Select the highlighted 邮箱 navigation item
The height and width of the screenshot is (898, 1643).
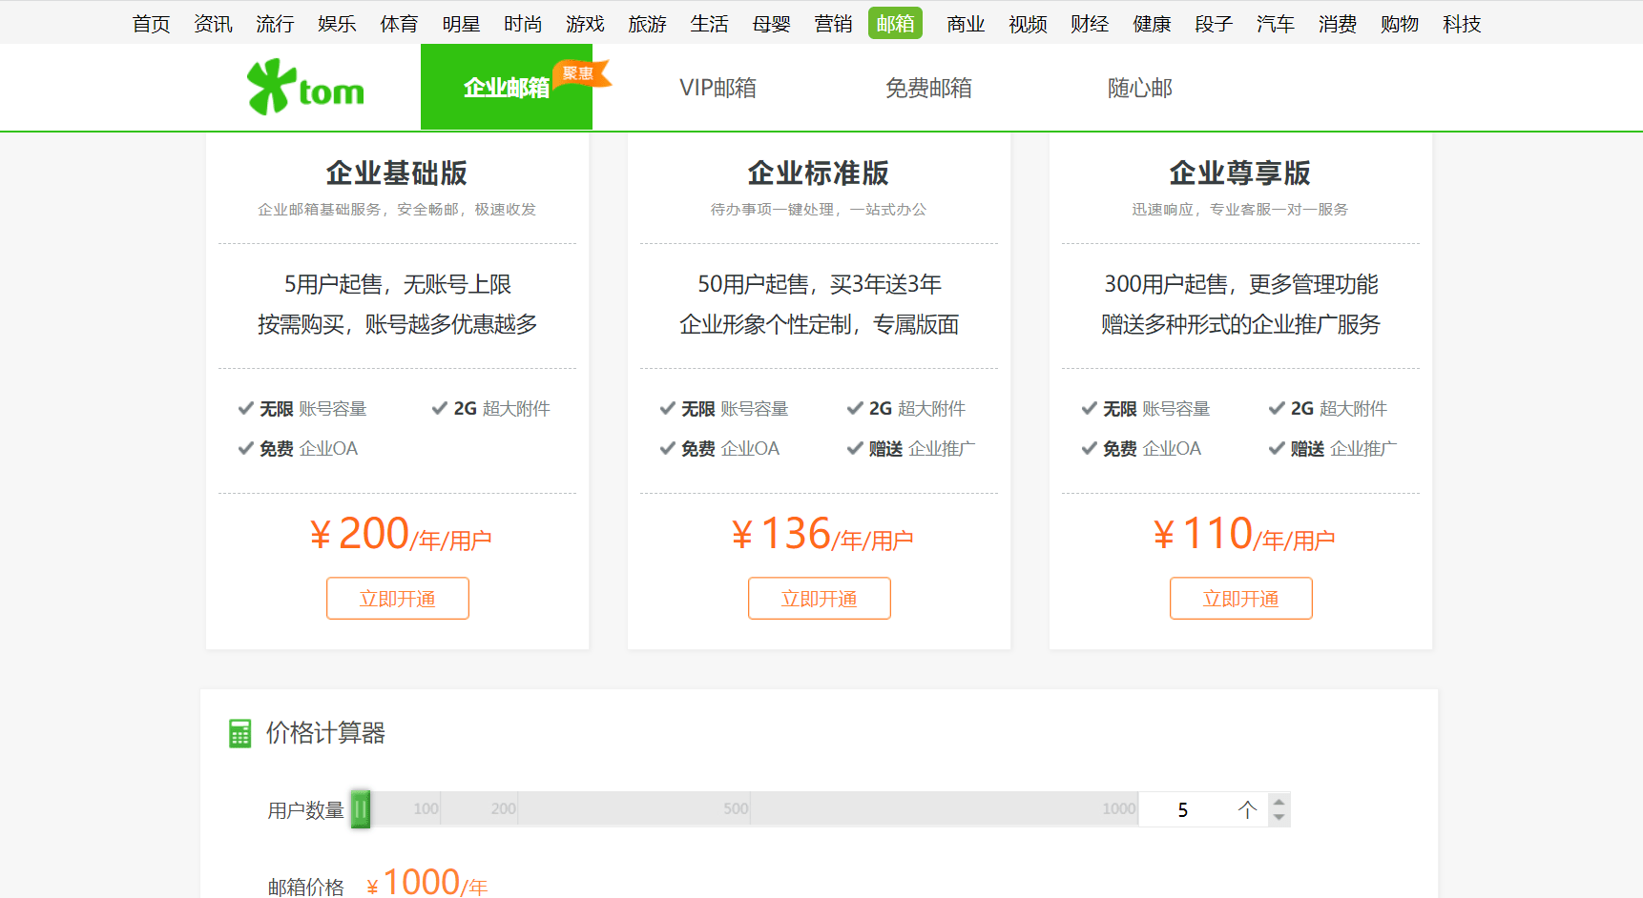click(x=895, y=23)
